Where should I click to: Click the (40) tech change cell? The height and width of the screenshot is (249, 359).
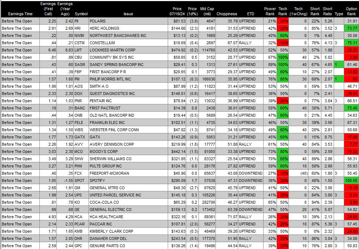(x=298, y=174)
